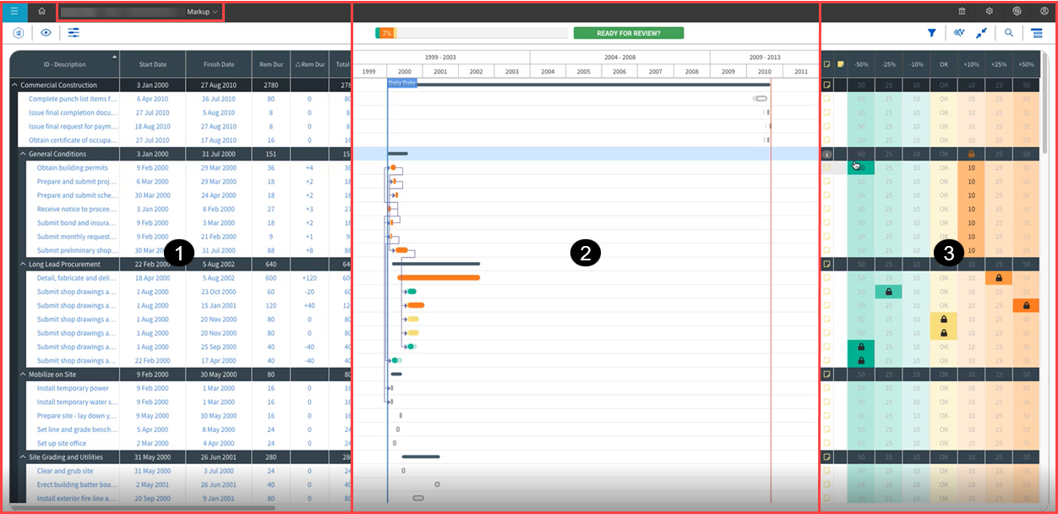Open the main navigation hamburger menu
This screenshot has height=514, width=1058.
coord(13,12)
